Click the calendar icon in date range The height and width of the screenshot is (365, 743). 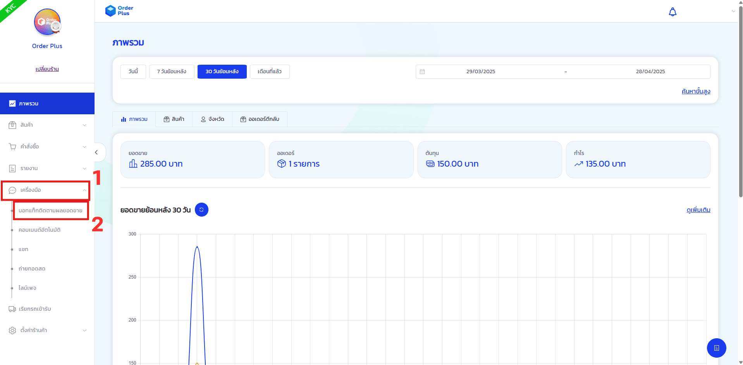pyautogui.click(x=422, y=72)
